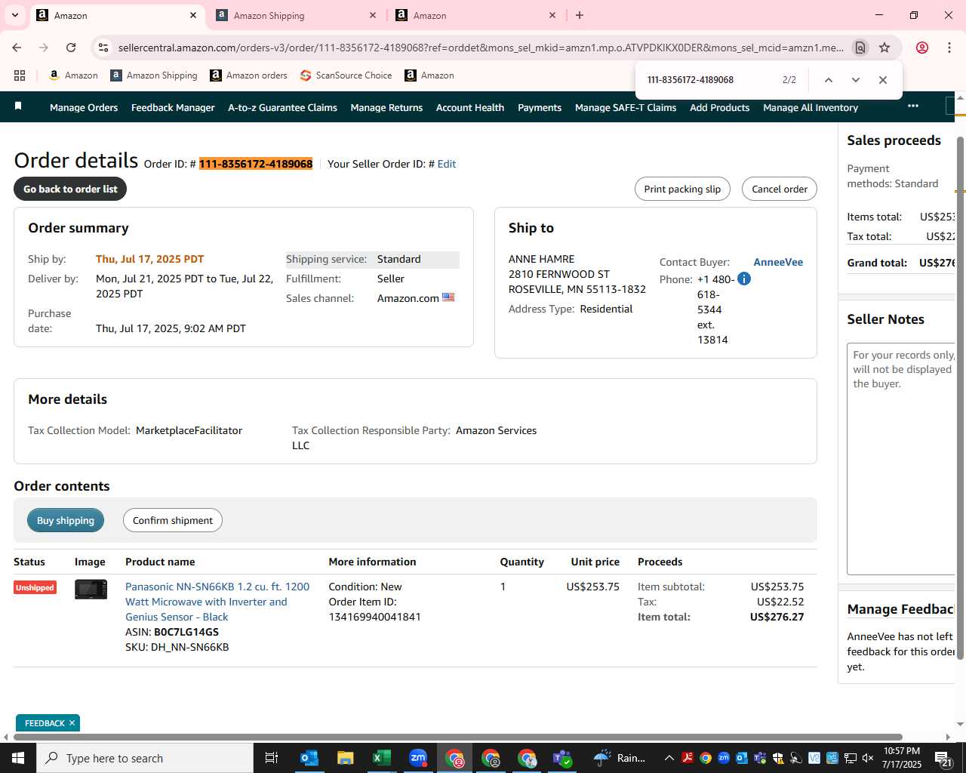Click the Seller Central bookmark flag icon

18,106
